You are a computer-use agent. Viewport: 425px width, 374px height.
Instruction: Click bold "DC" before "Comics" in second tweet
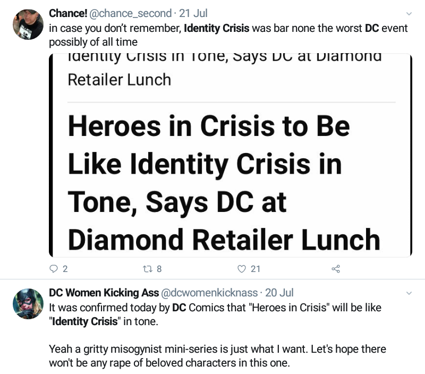[179, 308]
